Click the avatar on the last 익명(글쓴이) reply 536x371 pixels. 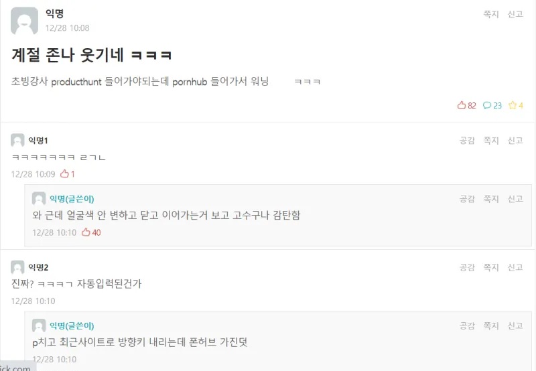tap(39, 325)
